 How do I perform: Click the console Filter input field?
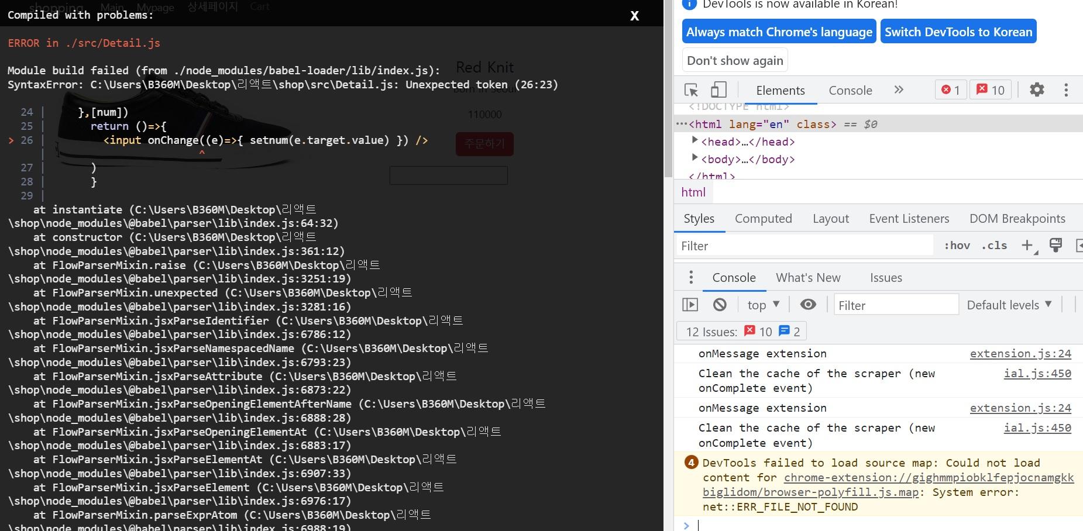(x=896, y=305)
